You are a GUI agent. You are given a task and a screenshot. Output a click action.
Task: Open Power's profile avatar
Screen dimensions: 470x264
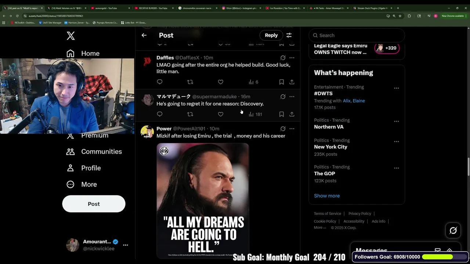(x=147, y=132)
